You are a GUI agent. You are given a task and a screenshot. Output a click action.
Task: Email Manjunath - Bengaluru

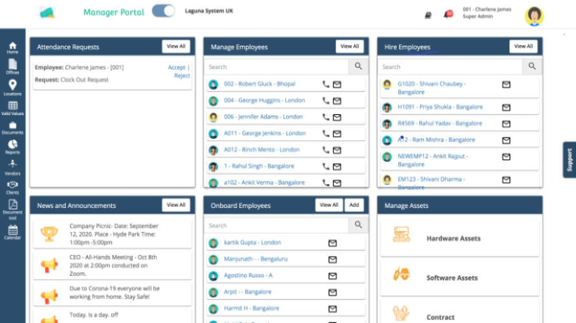[x=333, y=260]
